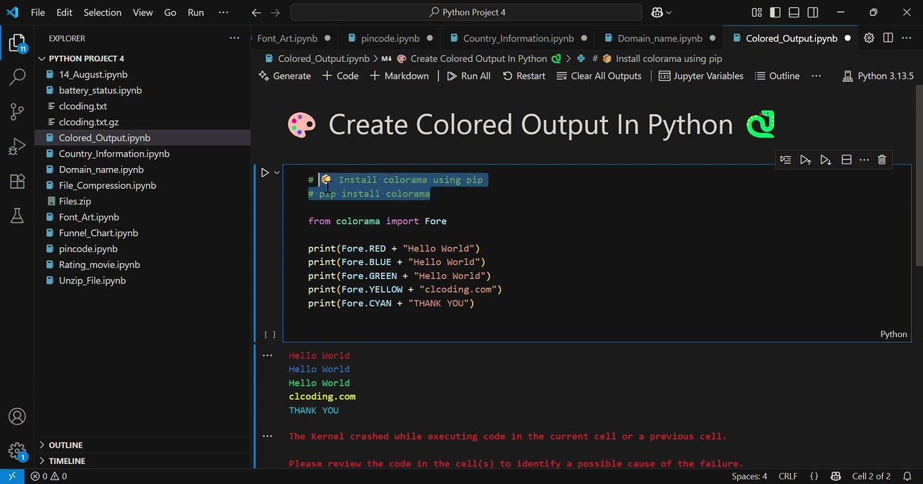Click Run All cells
This screenshot has height=484, width=923.
pyautogui.click(x=469, y=76)
